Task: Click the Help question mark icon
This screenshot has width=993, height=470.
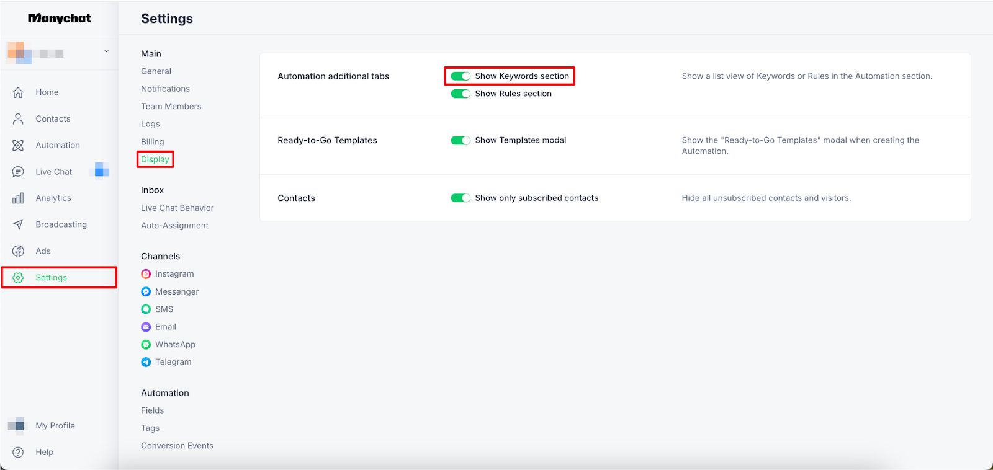Action: coord(18,452)
